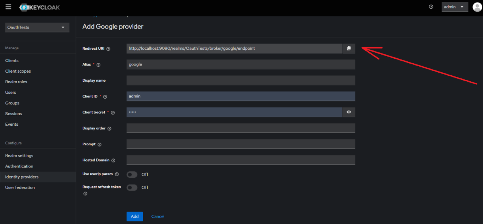483x224 pixels.
Task: Show help for Client ID field
Action: [x=105, y=97]
